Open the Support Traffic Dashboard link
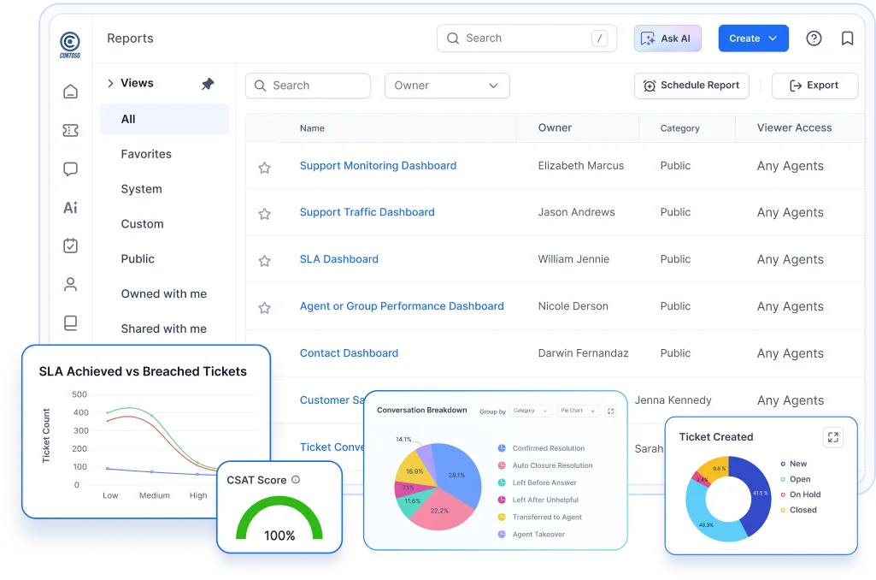The image size is (876, 580). click(x=367, y=212)
